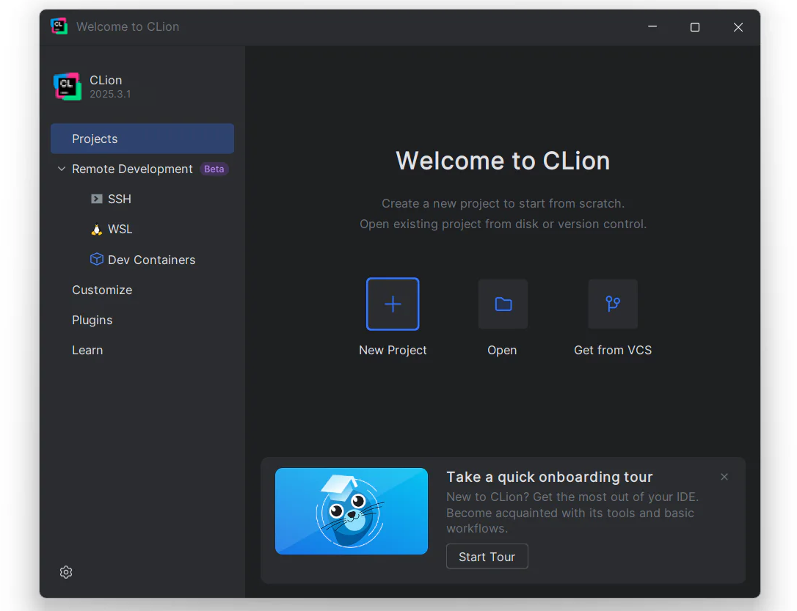This screenshot has width=797, height=611.
Task: Click the Take a quick onboarding tour heading
Action: [x=550, y=477]
